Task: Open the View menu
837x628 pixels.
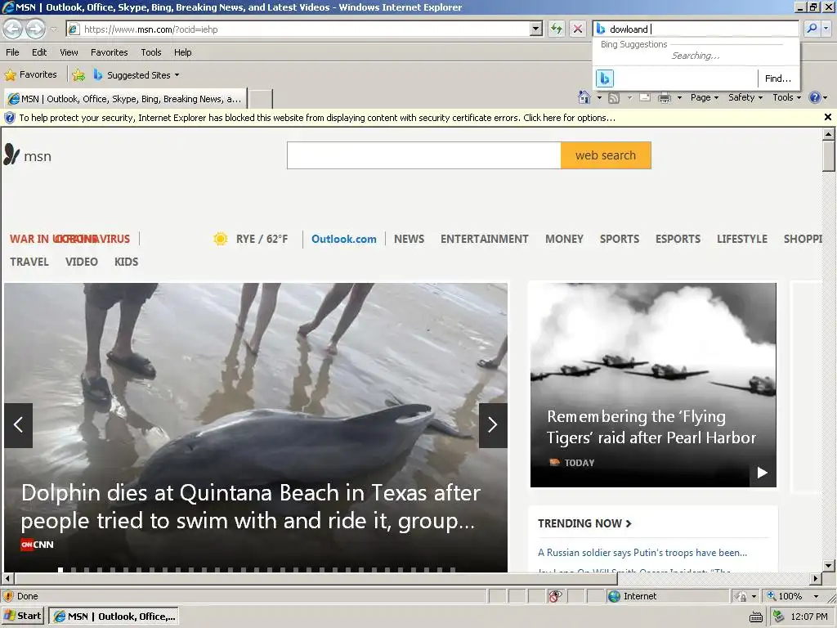Action: (x=69, y=52)
